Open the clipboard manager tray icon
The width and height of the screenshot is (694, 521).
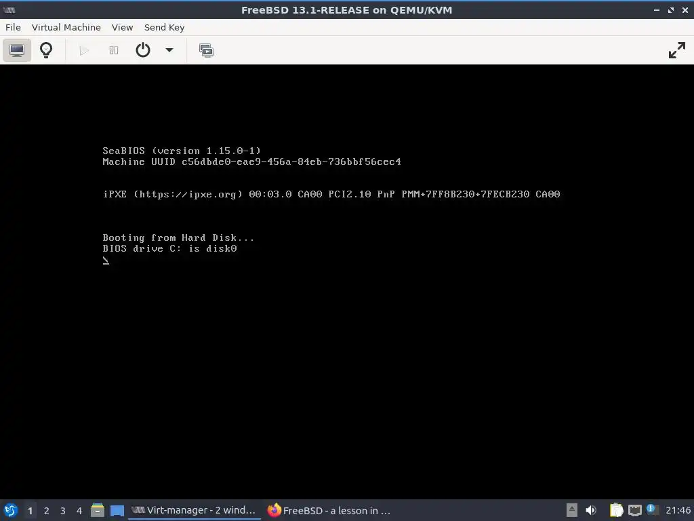(x=616, y=510)
